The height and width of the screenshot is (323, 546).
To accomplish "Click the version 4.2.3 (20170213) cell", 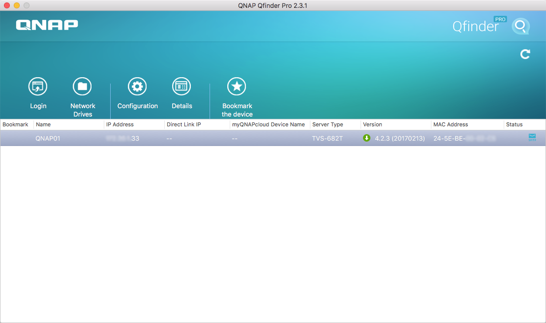I will point(400,139).
